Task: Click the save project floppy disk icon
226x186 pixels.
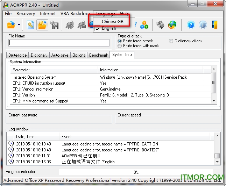Action: pos(54,24)
